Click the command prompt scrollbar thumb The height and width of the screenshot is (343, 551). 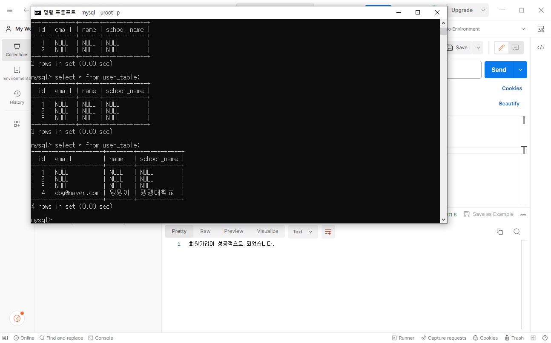(443, 31)
